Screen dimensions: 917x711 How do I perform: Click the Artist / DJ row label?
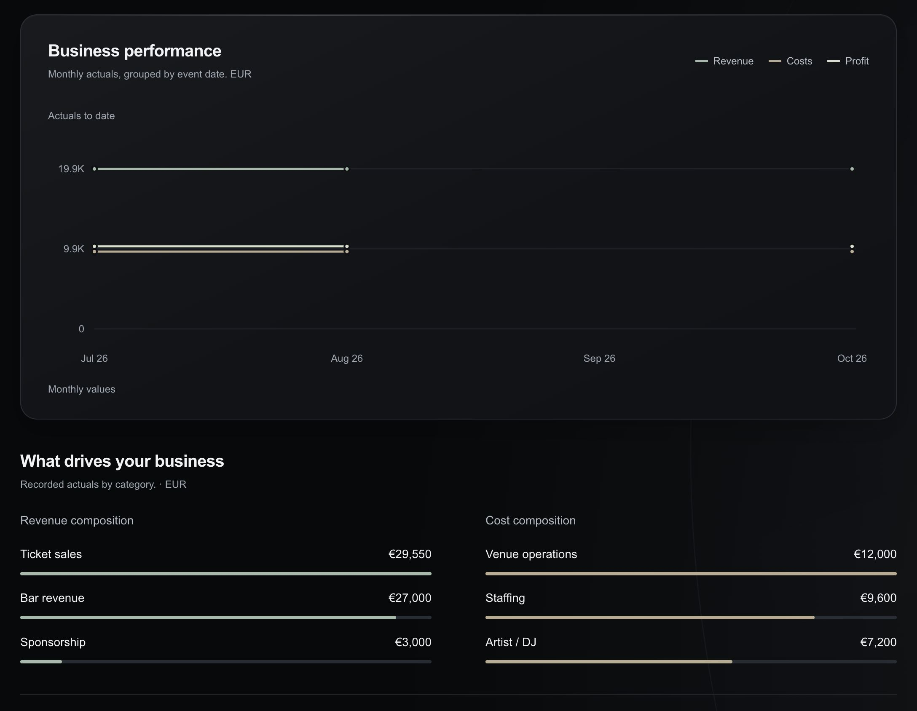[x=511, y=642]
